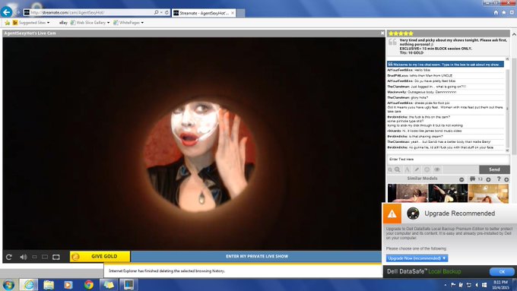Open Sticky Notes taskbar icon
The height and width of the screenshot is (291, 517).
coord(109,285)
